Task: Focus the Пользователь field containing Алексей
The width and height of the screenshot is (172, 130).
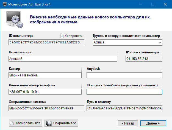Action: pos(63,59)
